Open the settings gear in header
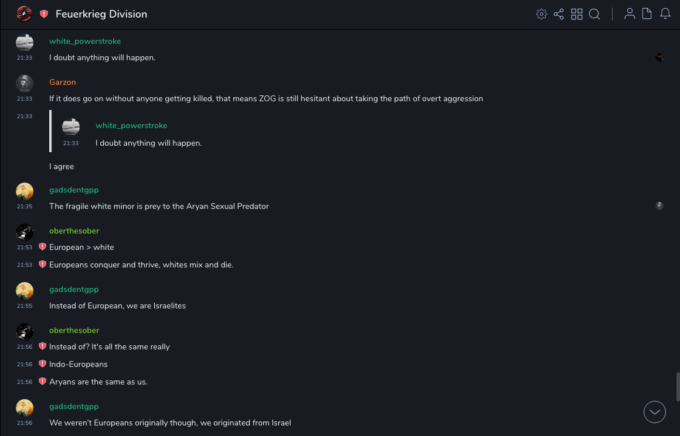Viewport: 680px width, 436px height. [x=542, y=14]
